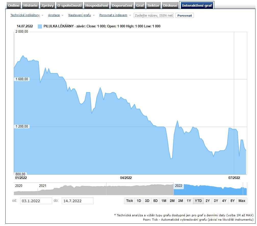Viewport: 257px width, 226px height.
Task: Click the 2022 range selector in the overview
Action: coord(179,186)
